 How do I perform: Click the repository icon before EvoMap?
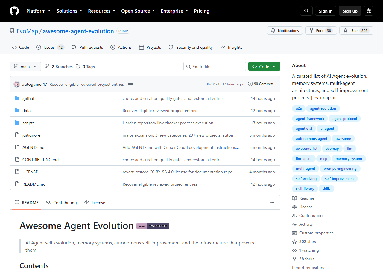coord(12,31)
